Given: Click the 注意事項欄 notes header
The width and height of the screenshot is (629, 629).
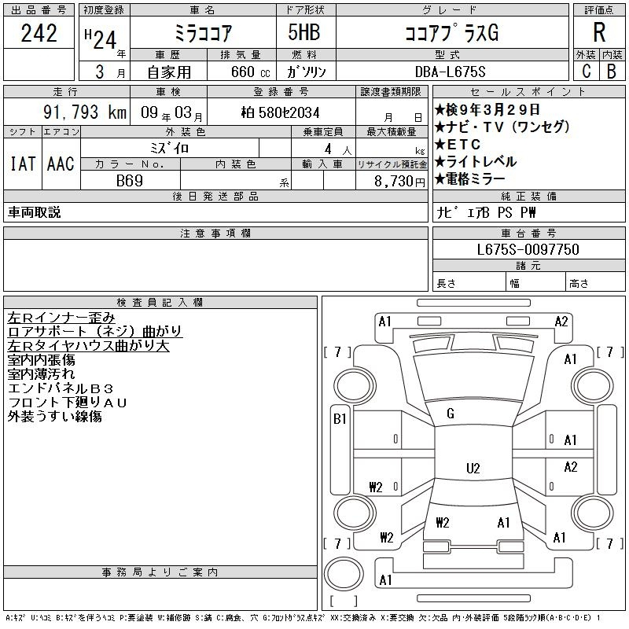Looking at the screenshot, I should point(215,233).
